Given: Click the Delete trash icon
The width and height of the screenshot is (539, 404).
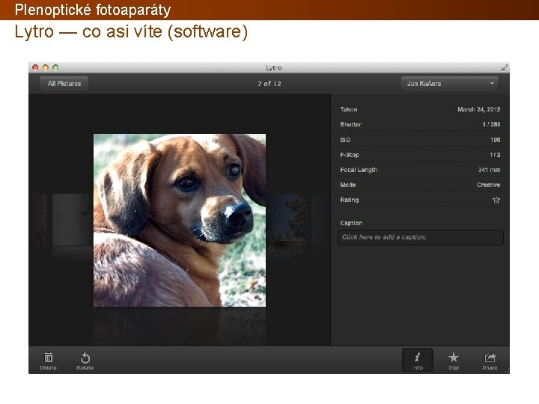Looking at the screenshot, I should 49,358.
